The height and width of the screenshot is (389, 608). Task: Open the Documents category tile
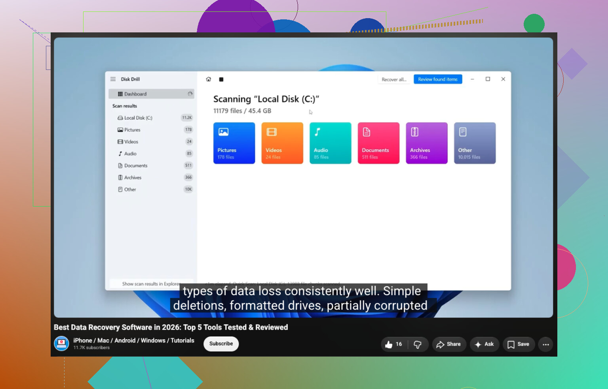378,143
